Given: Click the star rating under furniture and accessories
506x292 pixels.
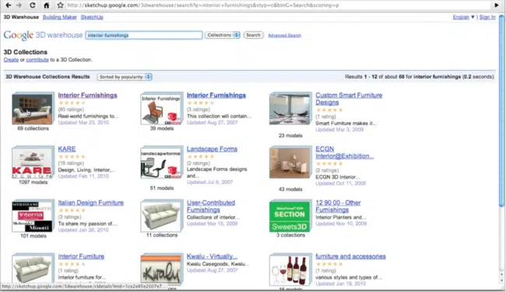Looking at the screenshot, I should 329,264.
